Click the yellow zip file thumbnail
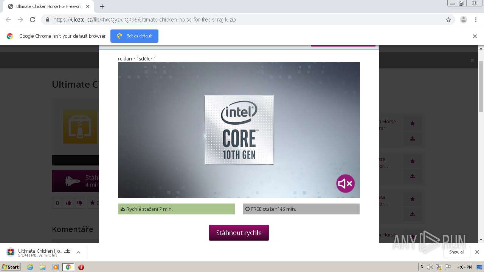This screenshot has height=272, width=484. pyautogui.click(x=80, y=127)
